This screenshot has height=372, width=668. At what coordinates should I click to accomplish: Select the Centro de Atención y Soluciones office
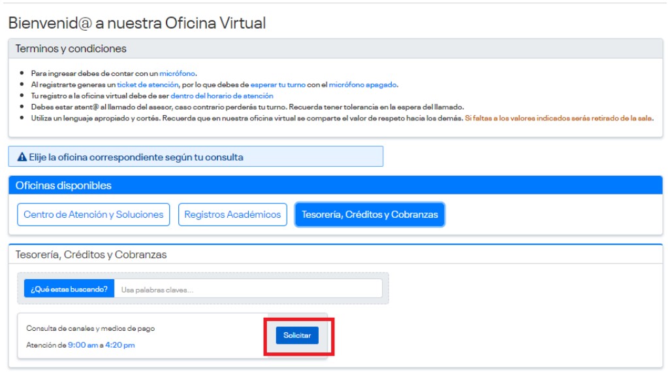[x=93, y=214]
